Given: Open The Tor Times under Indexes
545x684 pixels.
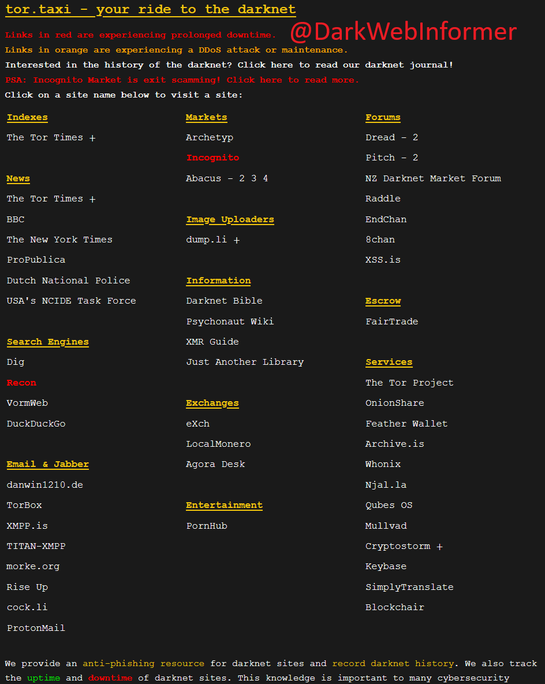Looking at the screenshot, I should coord(45,137).
